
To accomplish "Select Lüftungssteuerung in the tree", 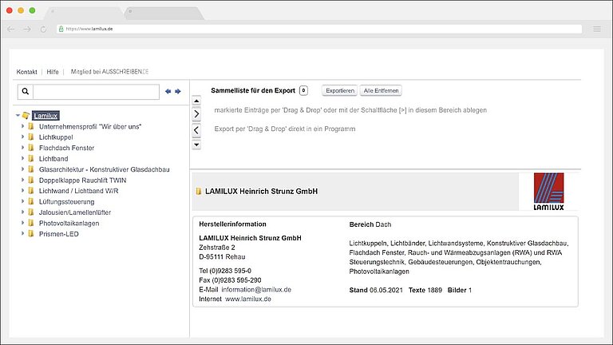I will (x=66, y=202).
